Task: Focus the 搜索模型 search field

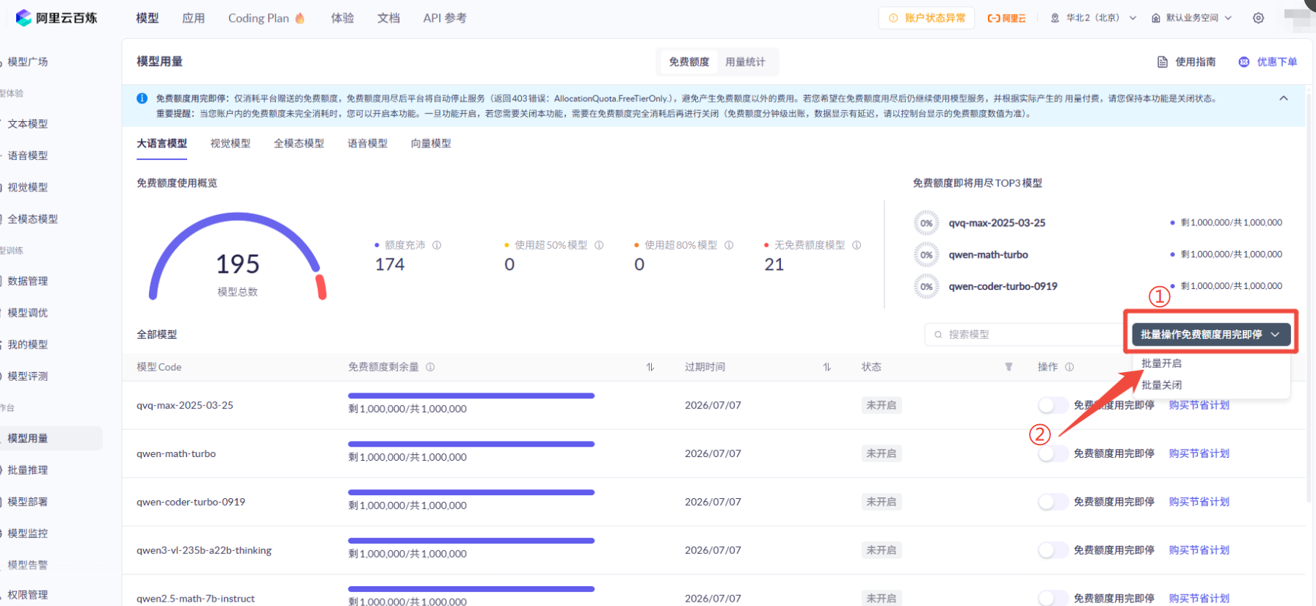Action: [x=1024, y=335]
